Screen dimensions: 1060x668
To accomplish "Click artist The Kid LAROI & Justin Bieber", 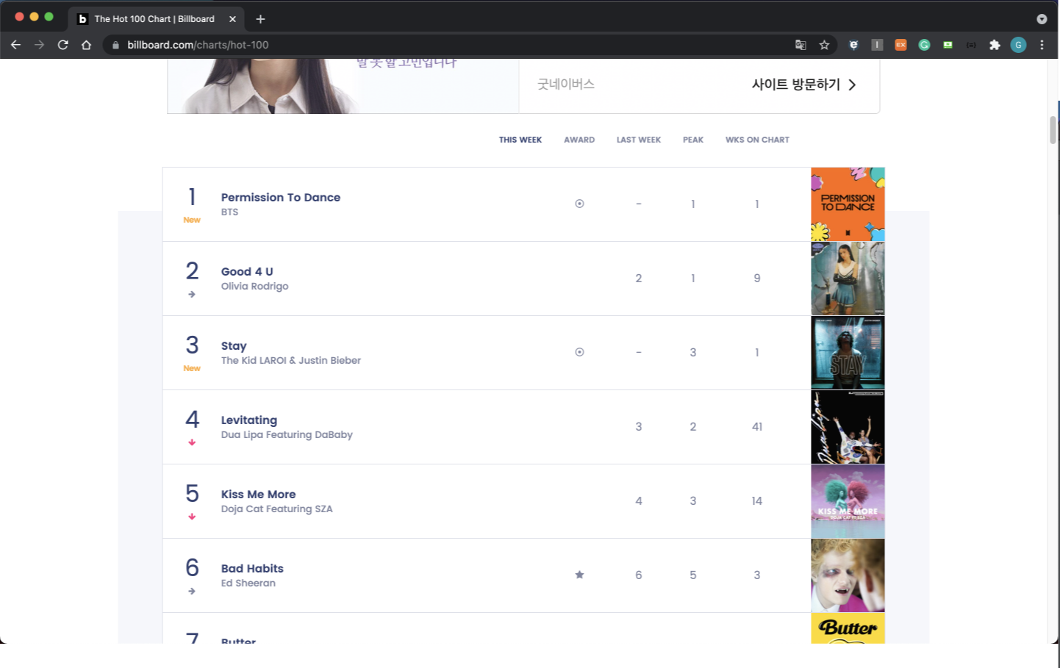I will coord(291,360).
